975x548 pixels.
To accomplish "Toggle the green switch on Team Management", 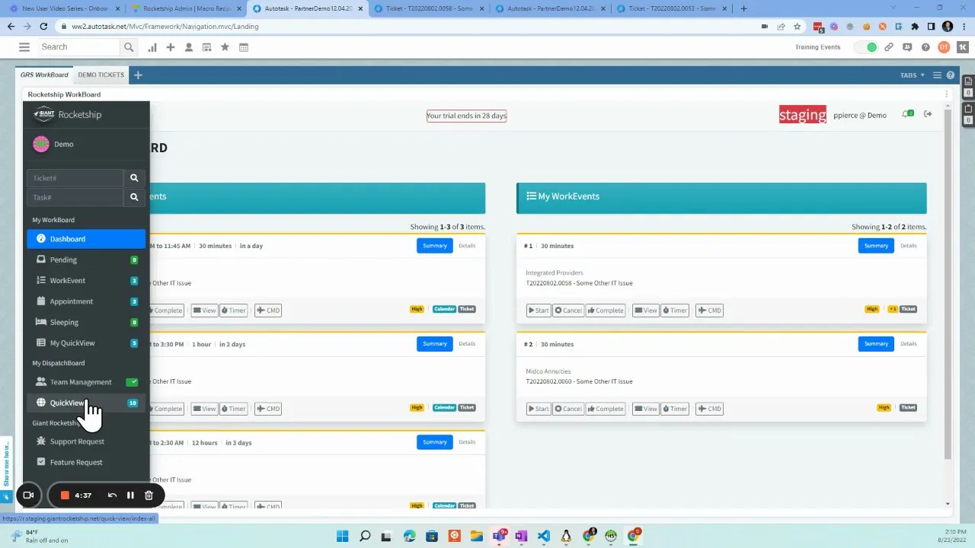I will (x=132, y=381).
